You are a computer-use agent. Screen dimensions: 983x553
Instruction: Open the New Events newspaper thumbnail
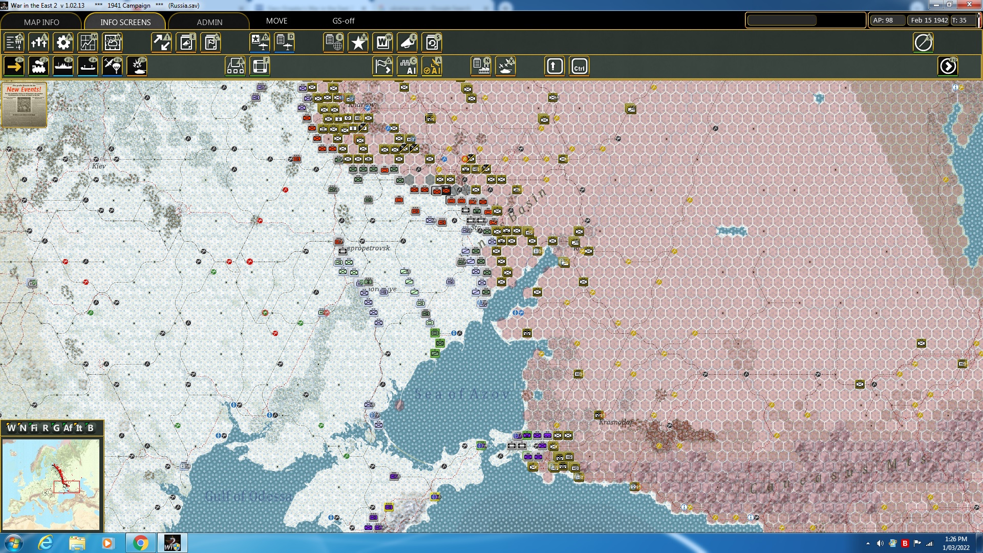[x=24, y=104]
